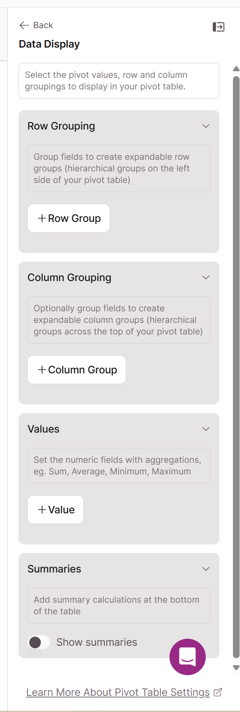
Task: Collapse the Column Grouping section chevron
Action: 206,277
